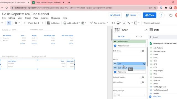The image size is (177, 99).
Task: Click the Ads Platform dimension chip
Action: tap(129, 42)
